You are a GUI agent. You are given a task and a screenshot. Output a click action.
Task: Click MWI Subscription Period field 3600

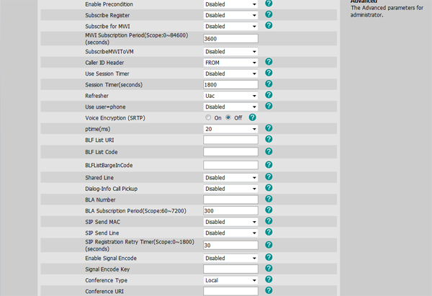230,39
